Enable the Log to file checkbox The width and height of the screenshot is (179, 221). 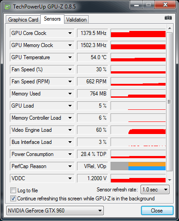(13, 191)
